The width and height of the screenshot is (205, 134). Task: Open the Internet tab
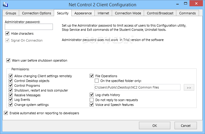point(103,13)
